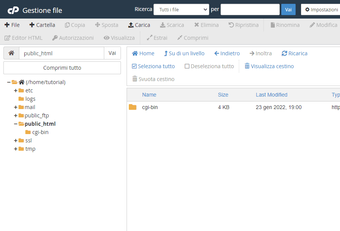Screen dimensions: 340x231
Task: Focus the search text field after 'per'
Action: click(x=250, y=9)
